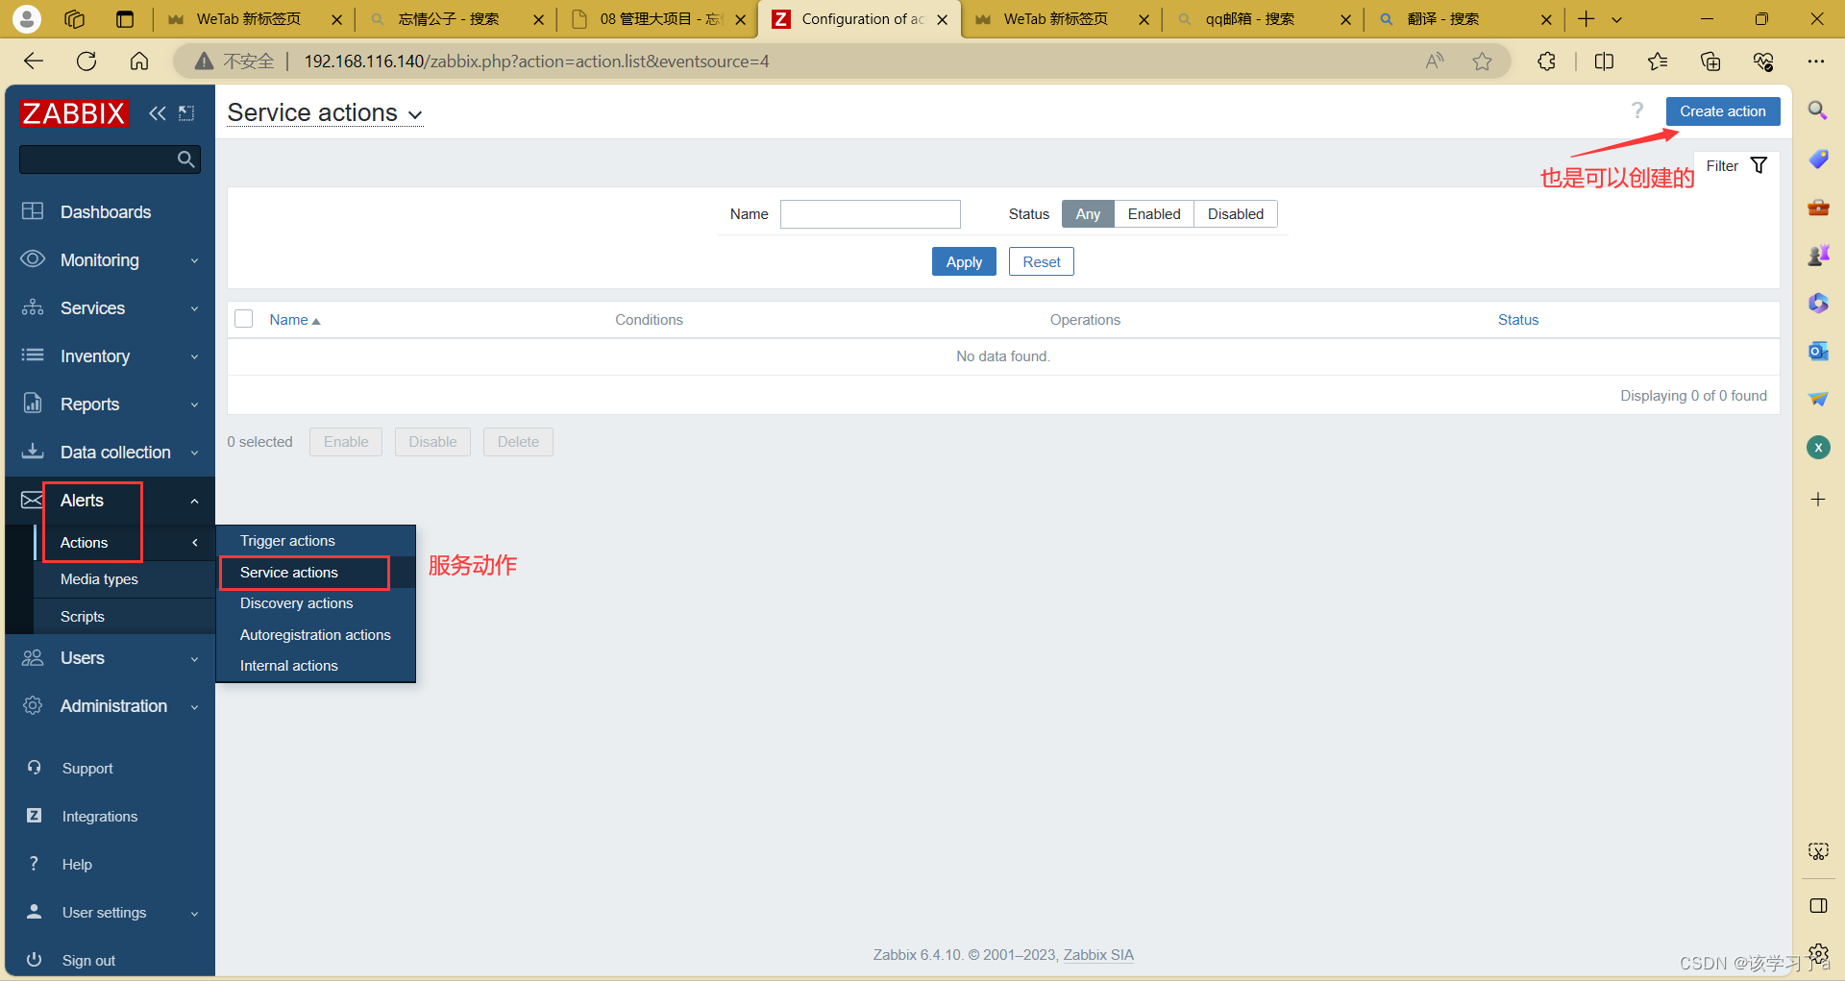This screenshot has width=1845, height=981.
Task: Click the Support headset icon
Action: (x=35, y=768)
